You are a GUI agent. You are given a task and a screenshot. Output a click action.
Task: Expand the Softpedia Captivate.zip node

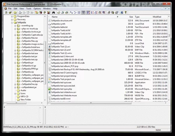15,35
